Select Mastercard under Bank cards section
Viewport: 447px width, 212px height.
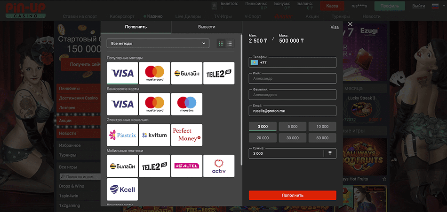(x=154, y=104)
